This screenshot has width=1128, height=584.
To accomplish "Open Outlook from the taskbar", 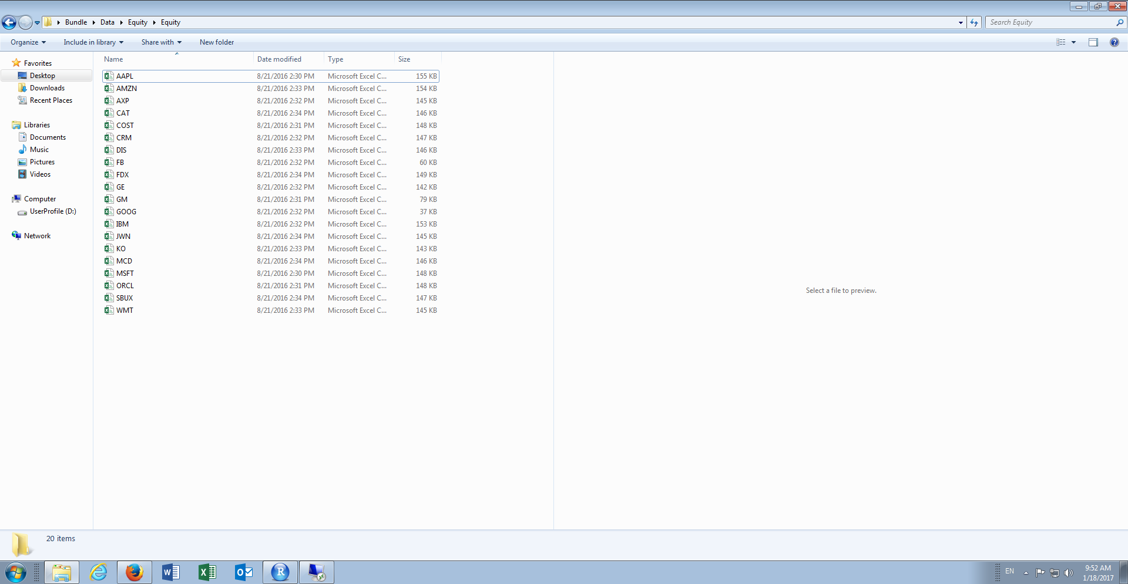I will click(243, 572).
